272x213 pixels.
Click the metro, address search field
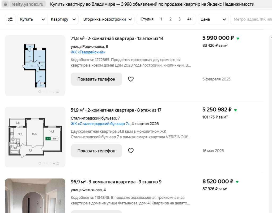251,19
